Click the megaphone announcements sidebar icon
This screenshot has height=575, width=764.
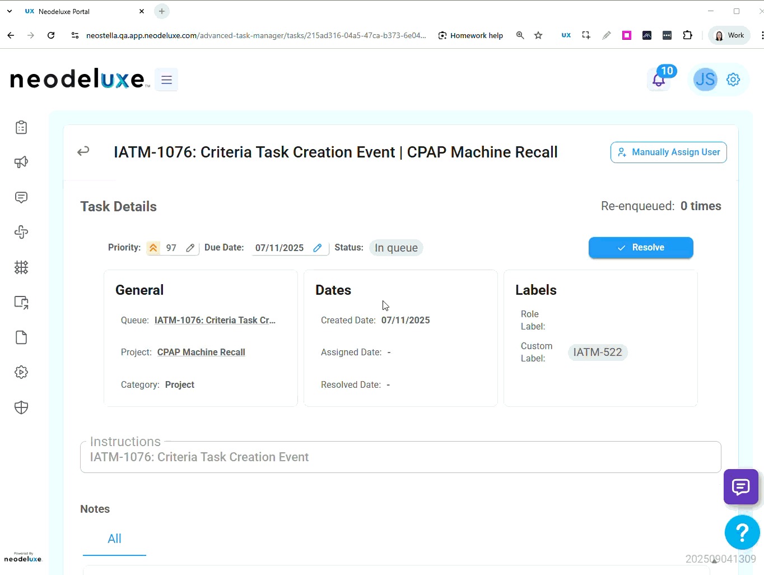21,163
